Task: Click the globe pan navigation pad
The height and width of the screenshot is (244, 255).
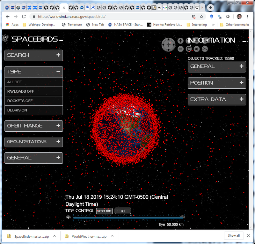Action: 168,45
